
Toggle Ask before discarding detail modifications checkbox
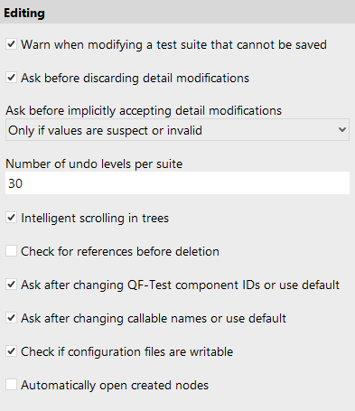coord(11,78)
